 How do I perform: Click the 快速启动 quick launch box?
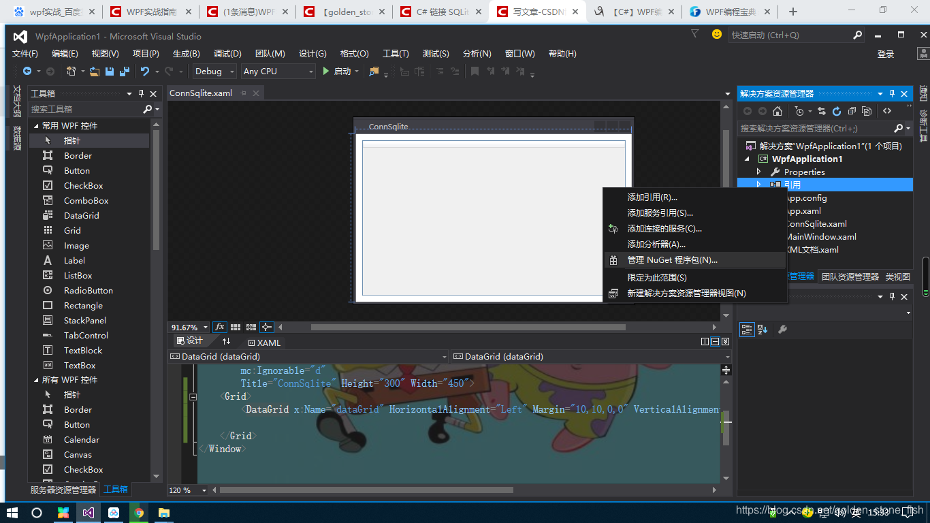tap(791, 35)
